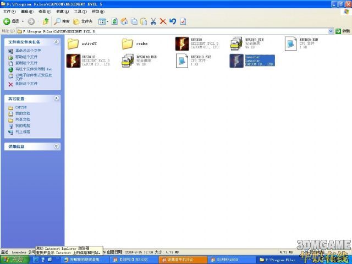Collapse the 其它位置 Other Places panel
Image resolution: width=352 pixels, height=264 pixels.
56,98
